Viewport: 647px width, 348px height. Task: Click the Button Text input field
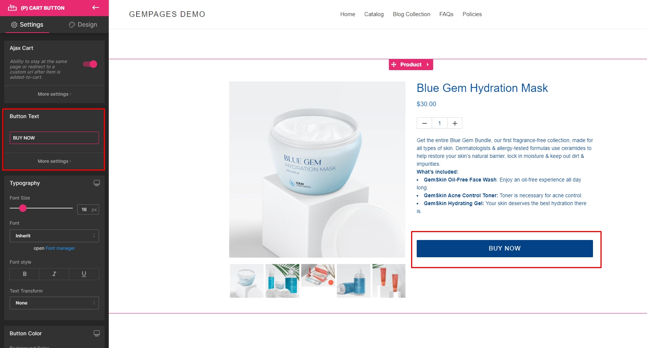tap(54, 138)
